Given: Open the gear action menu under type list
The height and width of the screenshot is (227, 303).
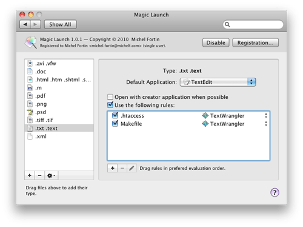Looking at the screenshot, I should pos(52,175).
